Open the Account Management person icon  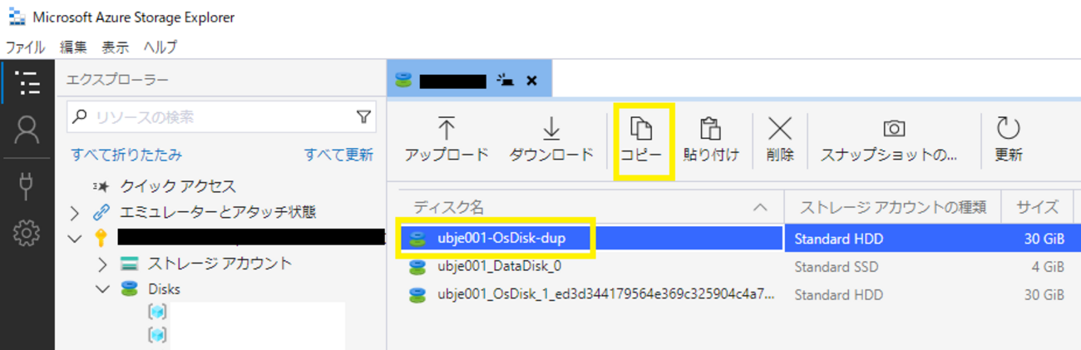[27, 130]
